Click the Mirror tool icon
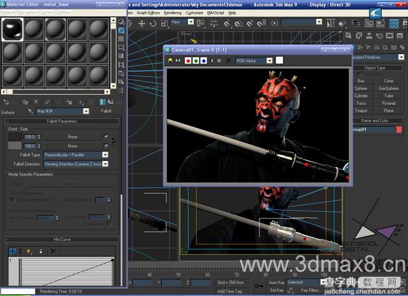This screenshot has width=408, height=296. coord(331,24)
